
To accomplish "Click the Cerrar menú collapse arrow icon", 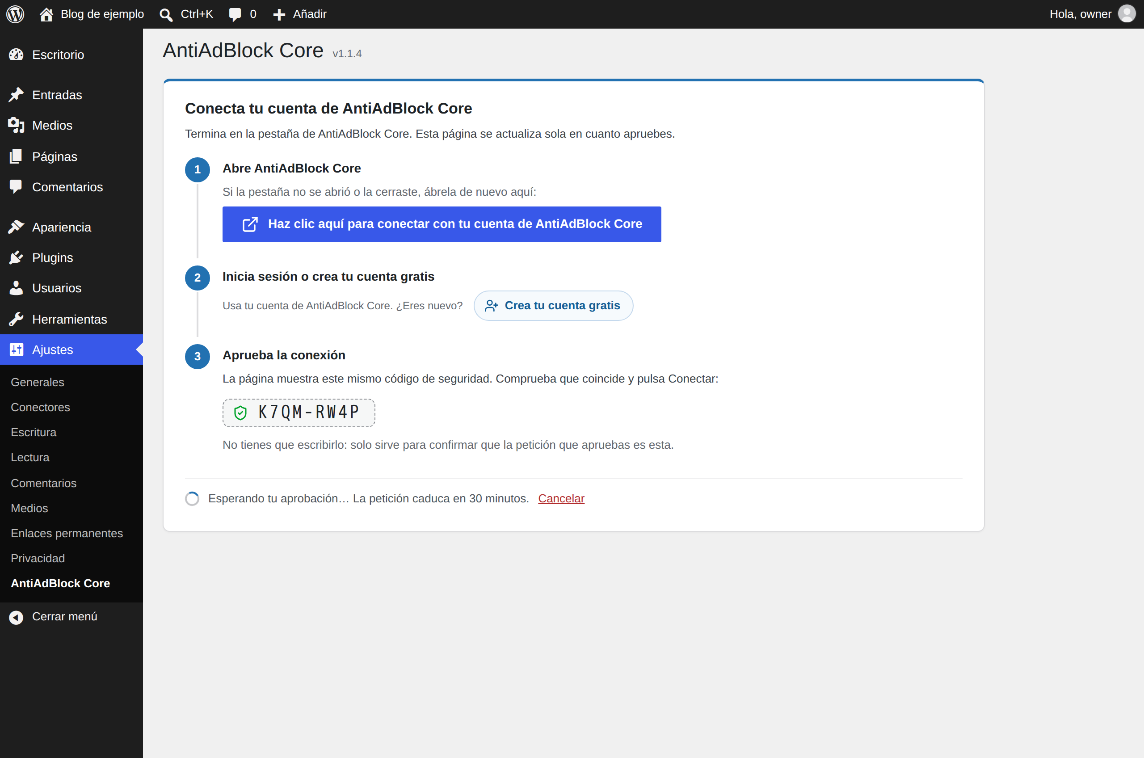I will [x=16, y=617].
